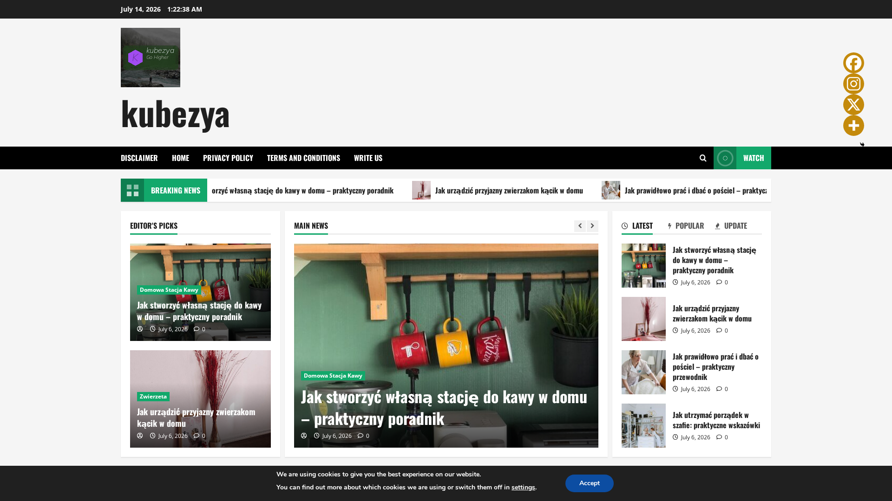The height and width of the screenshot is (501, 892).
Task: Open latest article zwierzakom kącik headline
Action: (x=712, y=313)
